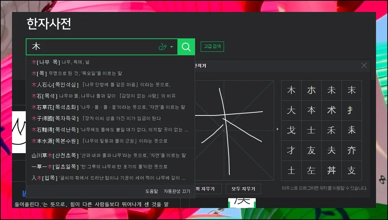Select candidate character 支 in grid

[x=351, y=171]
